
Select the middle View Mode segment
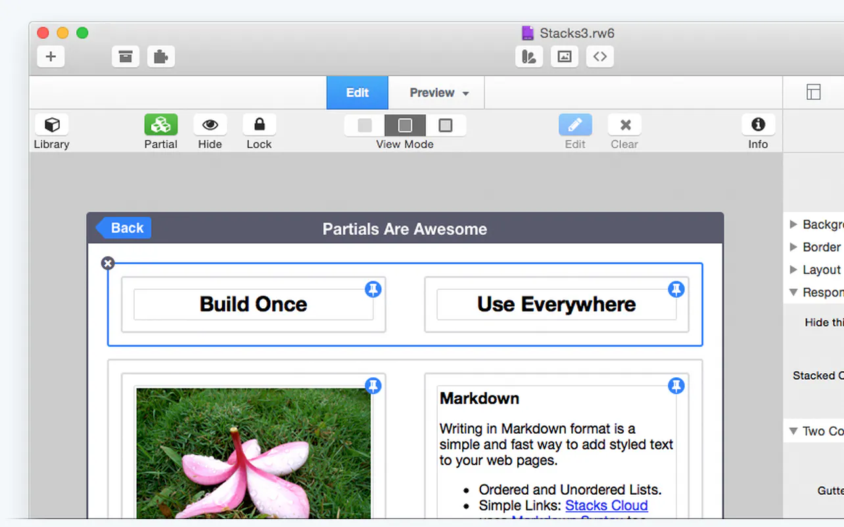(x=405, y=125)
